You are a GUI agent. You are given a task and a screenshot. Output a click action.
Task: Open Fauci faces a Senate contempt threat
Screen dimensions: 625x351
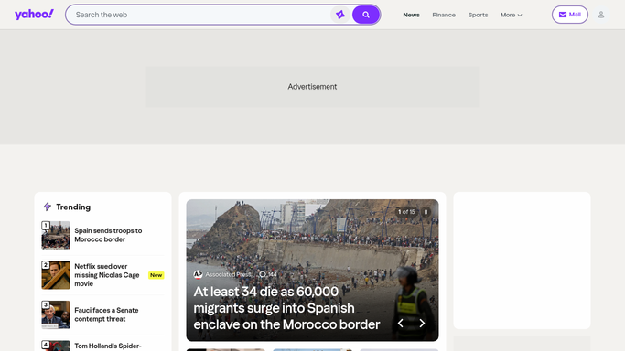[106, 314]
